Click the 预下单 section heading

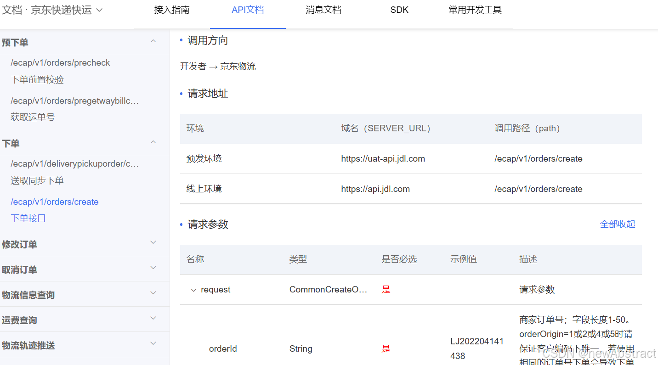(x=15, y=42)
